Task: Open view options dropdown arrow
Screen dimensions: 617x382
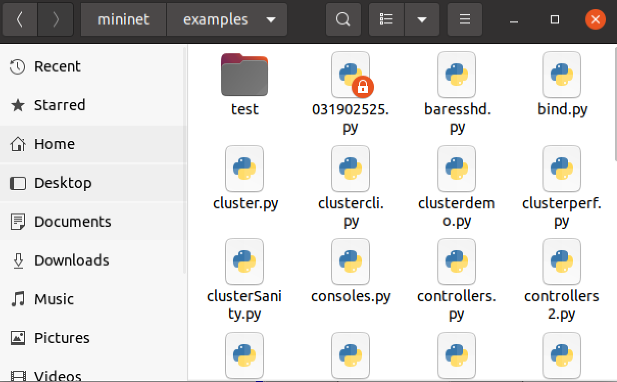Action: tap(422, 20)
